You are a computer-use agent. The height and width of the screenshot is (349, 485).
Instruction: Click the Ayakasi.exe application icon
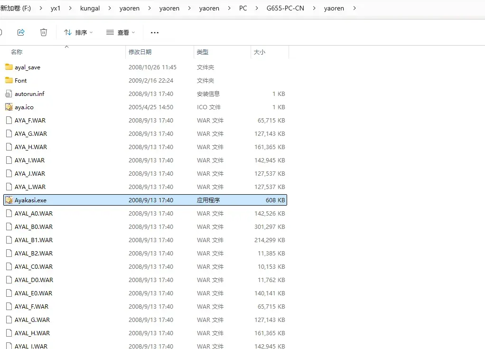[x=9, y=200]
